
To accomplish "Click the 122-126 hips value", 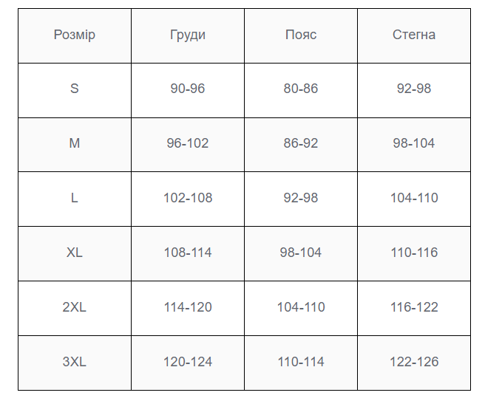I will (414, 362).
